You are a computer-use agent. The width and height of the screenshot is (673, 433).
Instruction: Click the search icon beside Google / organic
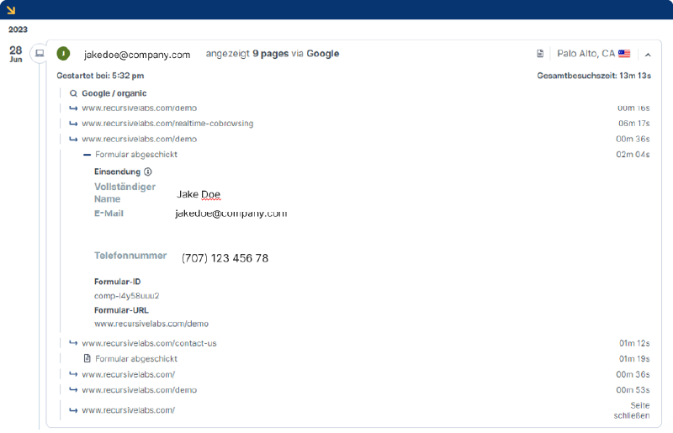(73, 93)
